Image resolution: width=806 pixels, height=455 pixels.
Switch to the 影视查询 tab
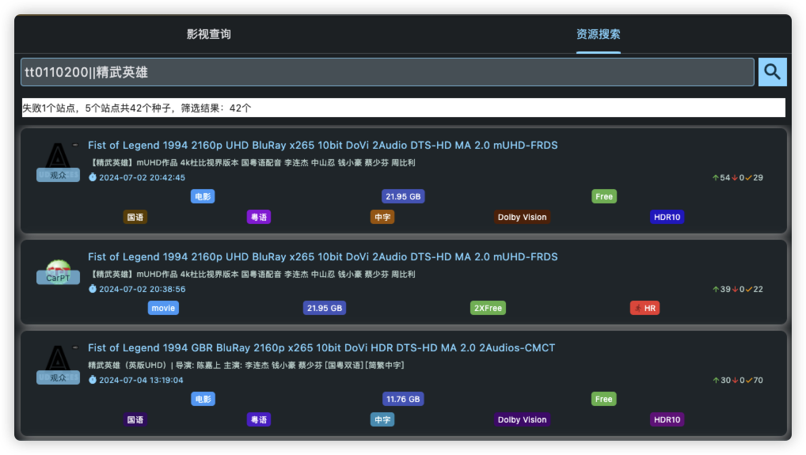(x=209, y=34)
